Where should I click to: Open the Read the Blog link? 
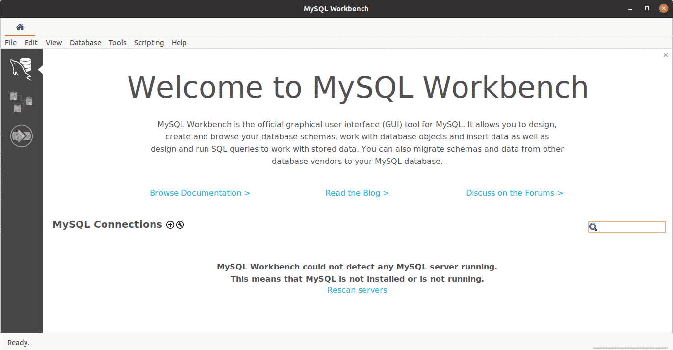pyautogui.click(x=357, y=193)
